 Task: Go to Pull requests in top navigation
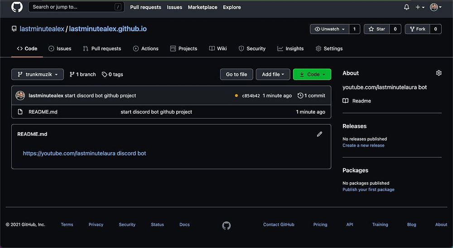point(145,7)
